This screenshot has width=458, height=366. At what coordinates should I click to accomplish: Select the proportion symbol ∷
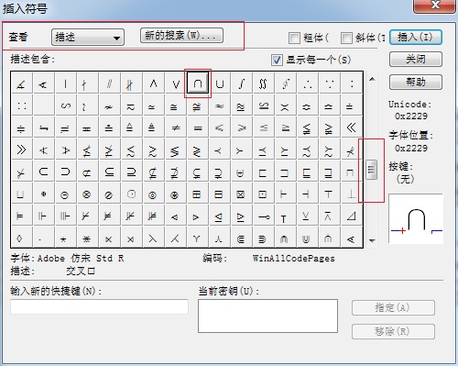point(21,105)
